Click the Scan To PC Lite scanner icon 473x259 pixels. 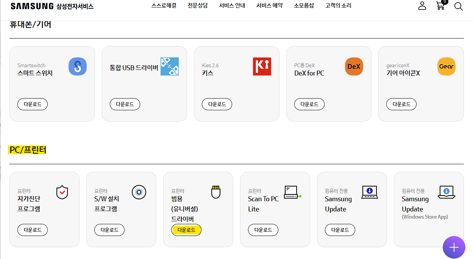(292, 192)
